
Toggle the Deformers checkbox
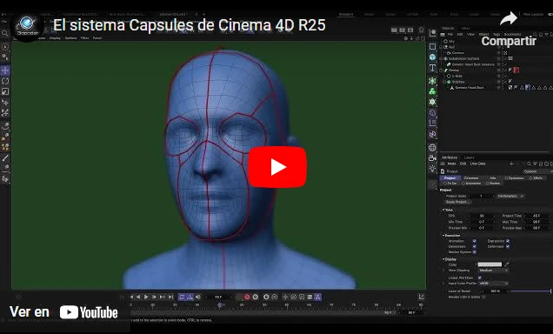508,246
